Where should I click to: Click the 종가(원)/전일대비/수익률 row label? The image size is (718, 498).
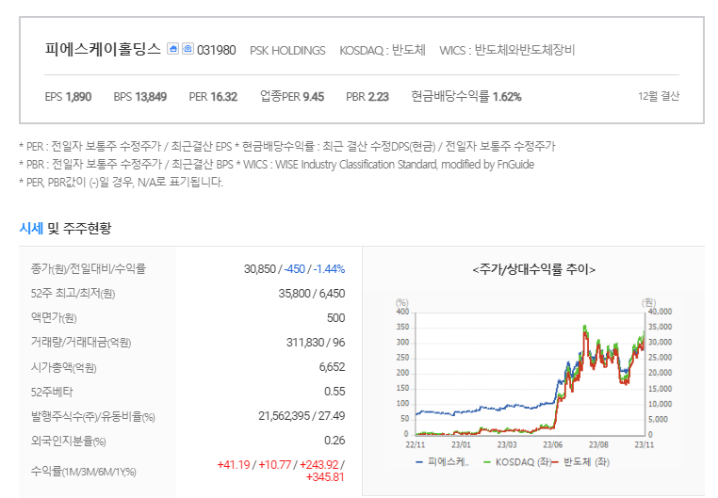click(x=89, y=269)
